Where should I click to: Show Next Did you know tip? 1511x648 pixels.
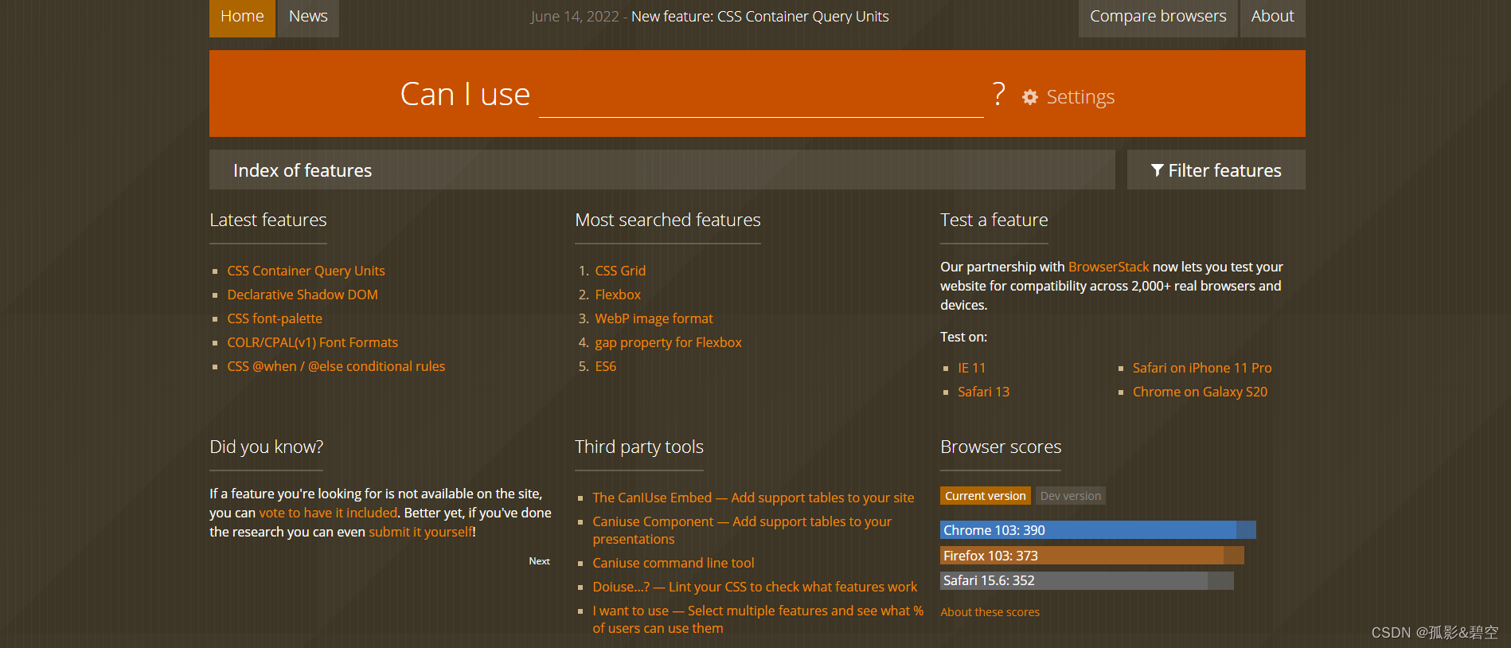(539, 561)
